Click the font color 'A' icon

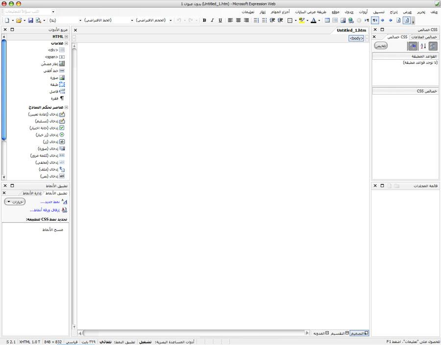(314, 21)
